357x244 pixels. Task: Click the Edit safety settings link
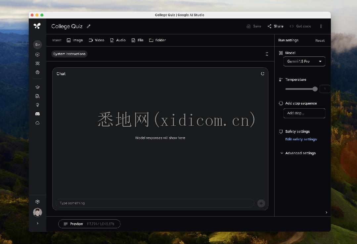(301, 139)
